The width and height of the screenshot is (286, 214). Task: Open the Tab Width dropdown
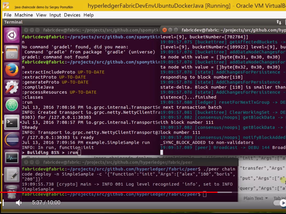280,198
